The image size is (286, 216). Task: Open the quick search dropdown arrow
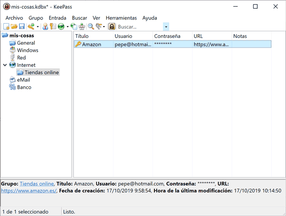click(166, 27)
